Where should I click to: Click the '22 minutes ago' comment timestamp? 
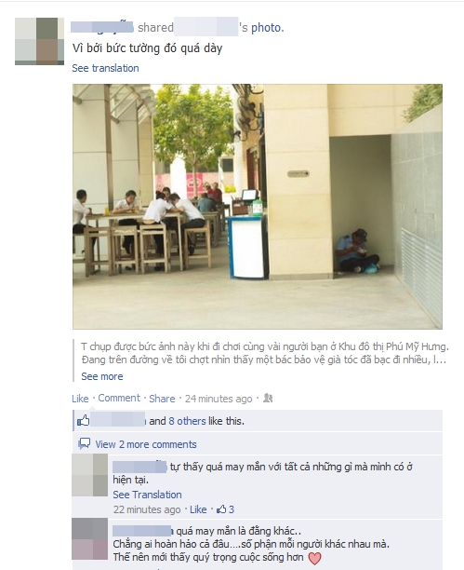[x=147, y=509]
